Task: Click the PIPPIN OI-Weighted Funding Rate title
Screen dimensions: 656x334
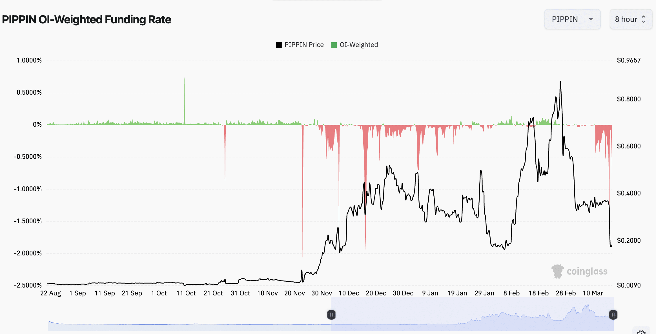Action: coord(87,20)
